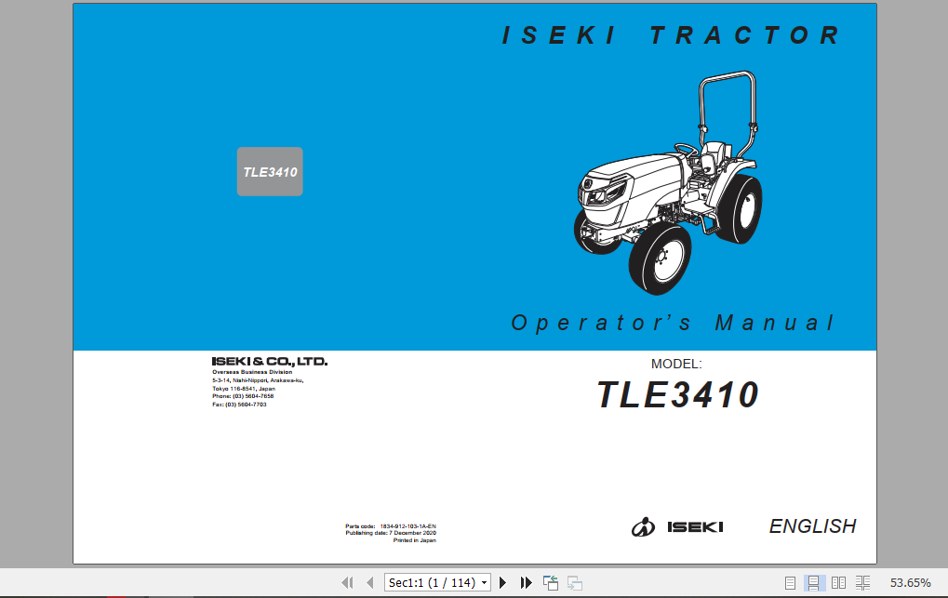948x598 pixels.
Task: Click the go to previous view icon
Action: [550, 582]
